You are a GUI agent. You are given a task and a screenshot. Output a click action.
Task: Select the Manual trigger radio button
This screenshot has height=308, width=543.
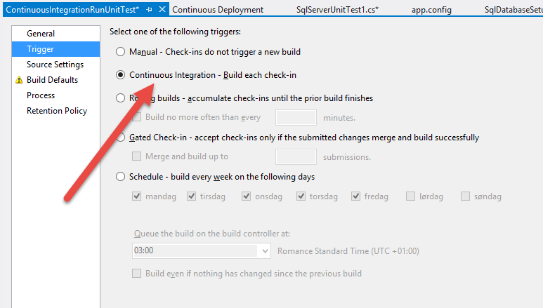121,52
